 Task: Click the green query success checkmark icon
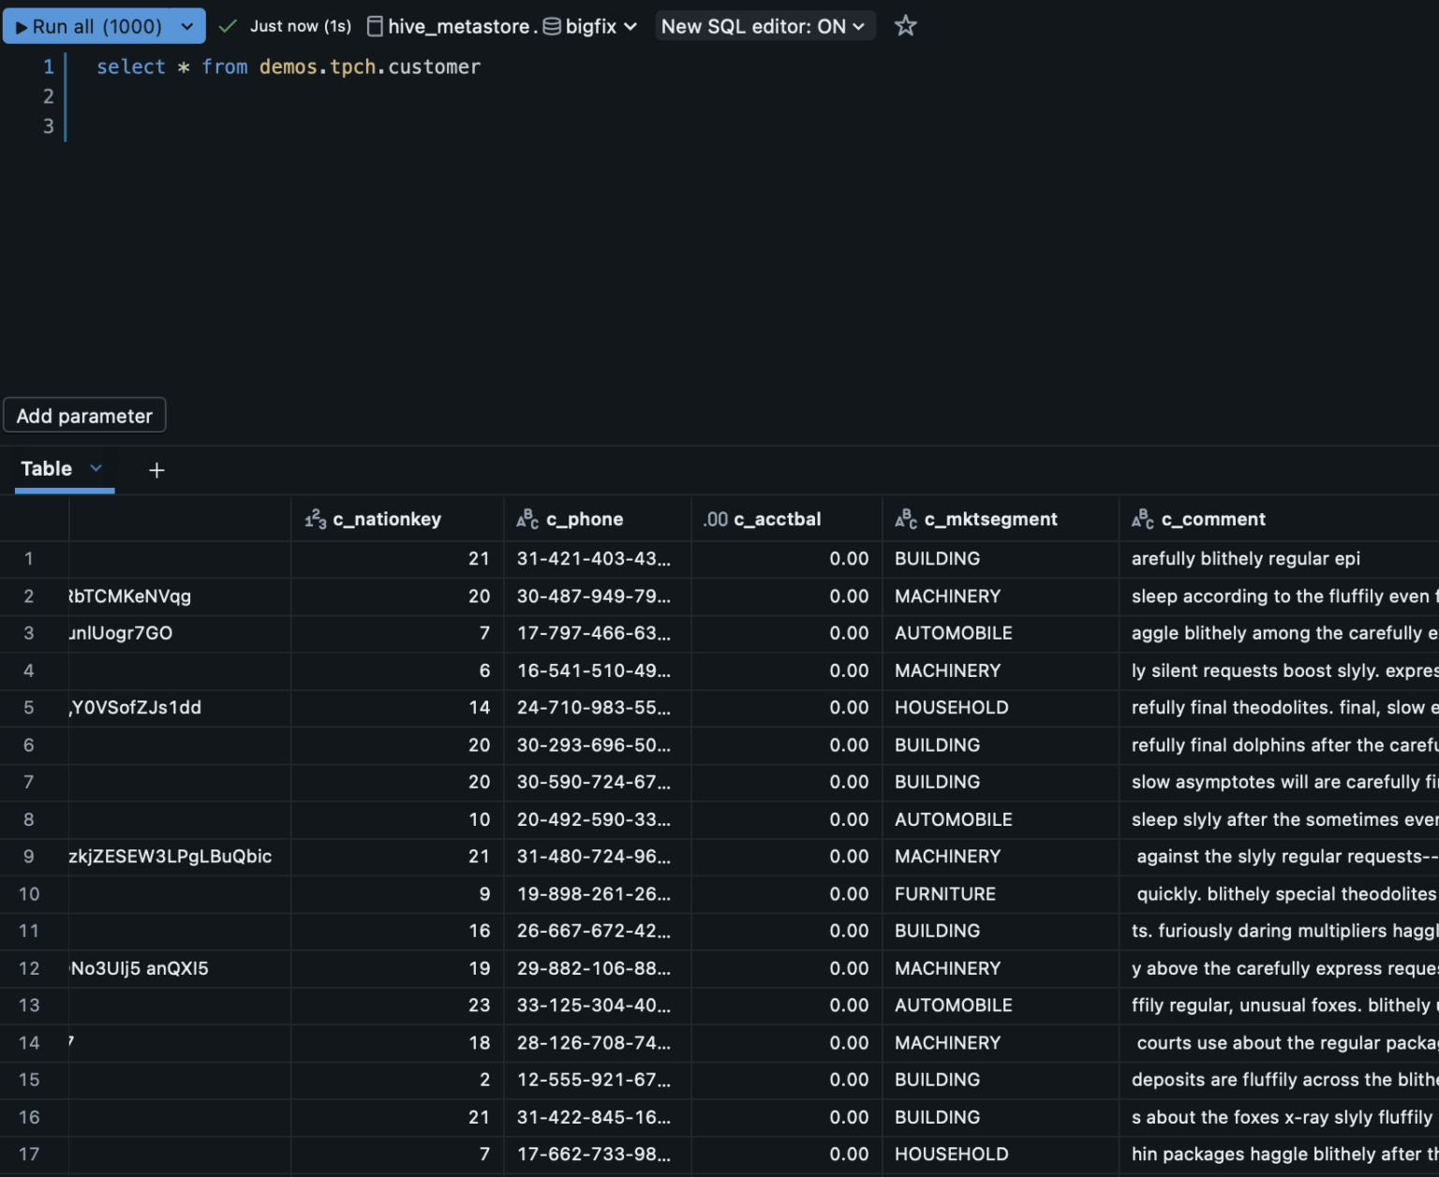point(227,26)
